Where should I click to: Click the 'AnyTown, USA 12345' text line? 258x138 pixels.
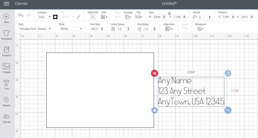coord(191,101)
